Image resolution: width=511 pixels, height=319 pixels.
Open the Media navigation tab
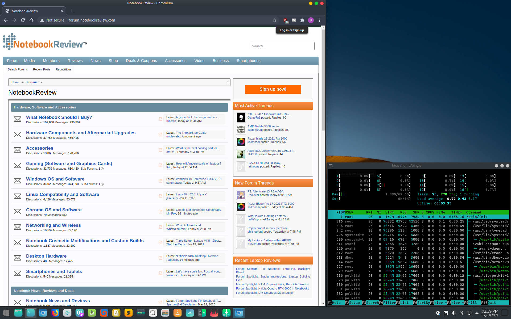click(x=29, y=61)
